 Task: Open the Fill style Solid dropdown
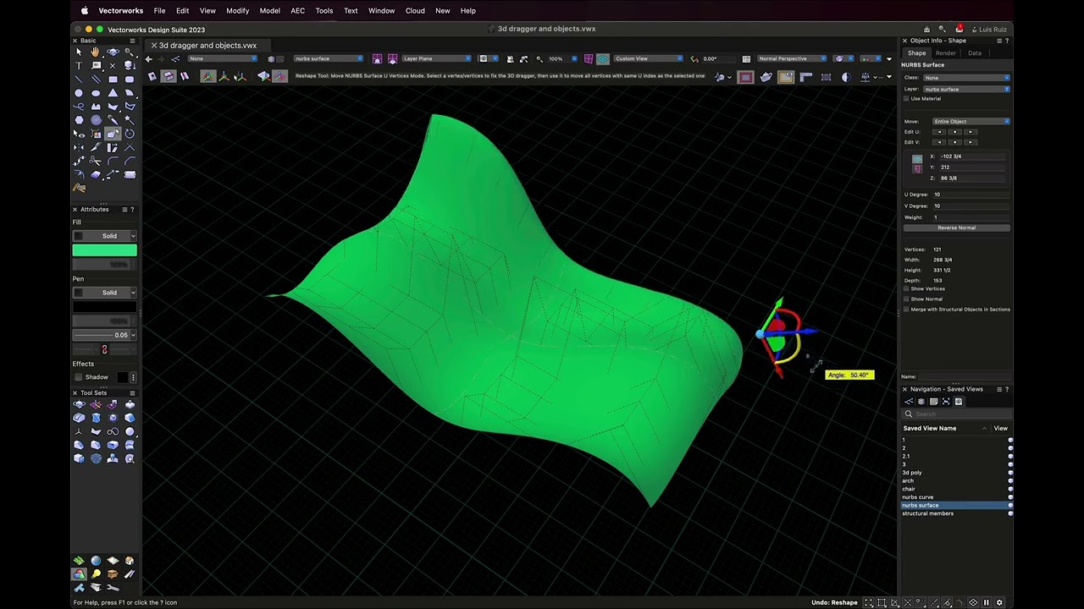[104, 236]
